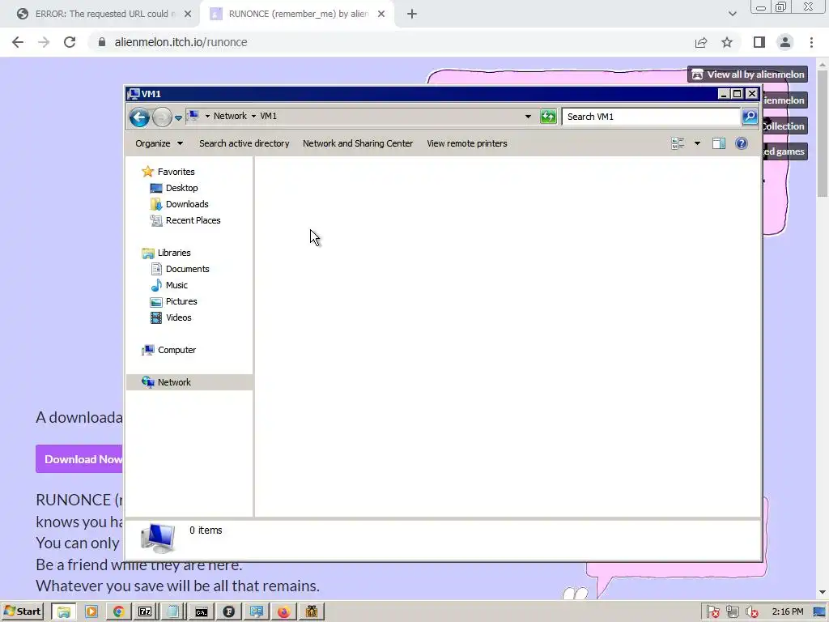Open Chrome taskbar icon
Viewport: 829px width, 622px height.
[x=118, y=611]
